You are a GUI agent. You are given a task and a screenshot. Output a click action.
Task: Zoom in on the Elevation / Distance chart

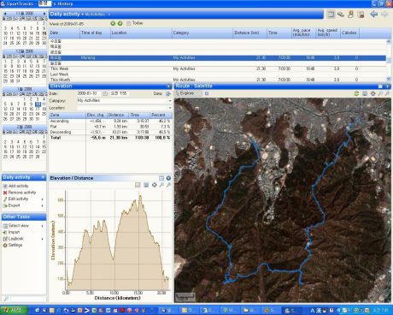[x=161, y=185]
